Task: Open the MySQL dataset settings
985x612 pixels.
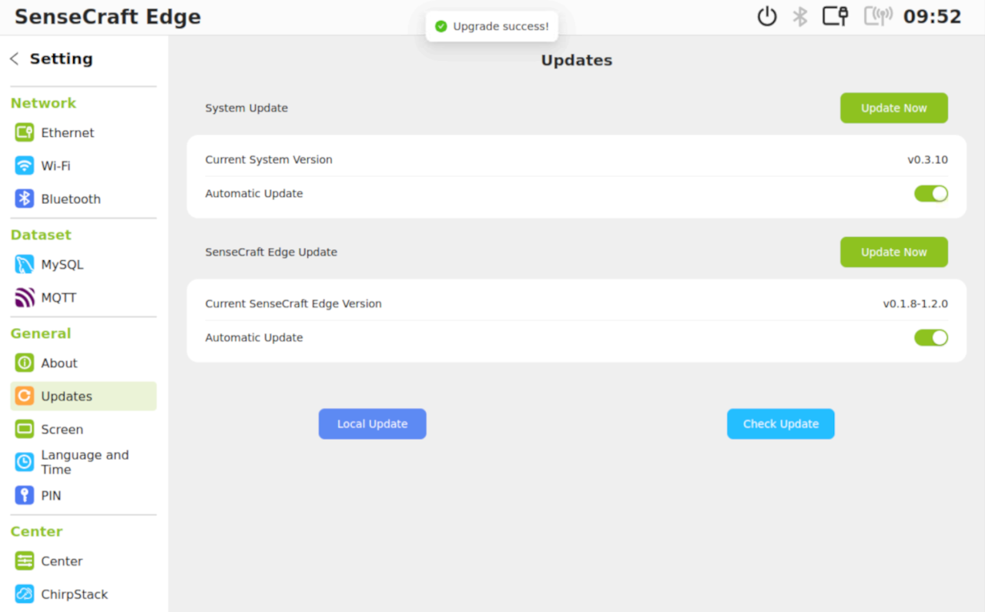Action: 83,264
